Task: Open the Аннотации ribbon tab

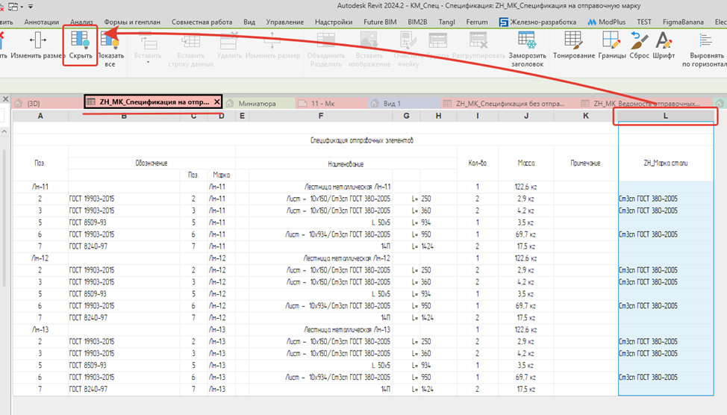Action: 41,22
